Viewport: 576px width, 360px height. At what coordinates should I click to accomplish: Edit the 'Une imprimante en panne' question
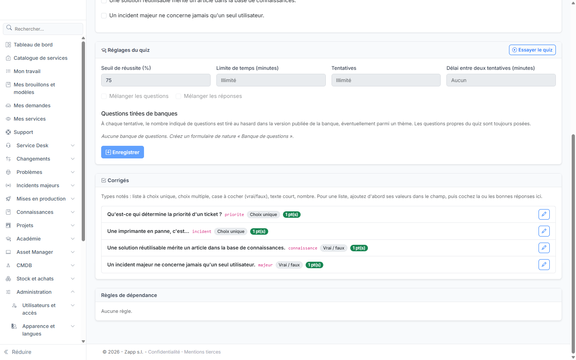pos(544,231)
